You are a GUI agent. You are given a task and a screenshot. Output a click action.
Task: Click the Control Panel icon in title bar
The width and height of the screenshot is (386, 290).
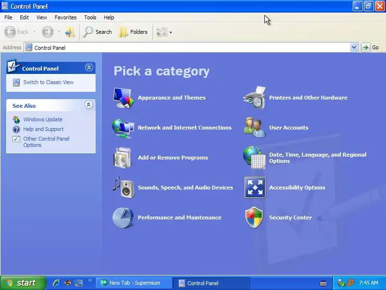pyautogui.click(x=4, y=6)
